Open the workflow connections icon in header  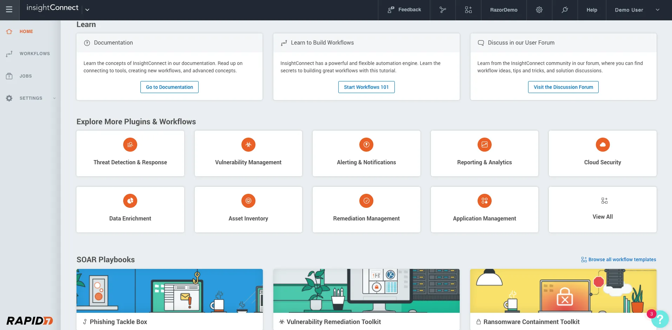(443, 10)
